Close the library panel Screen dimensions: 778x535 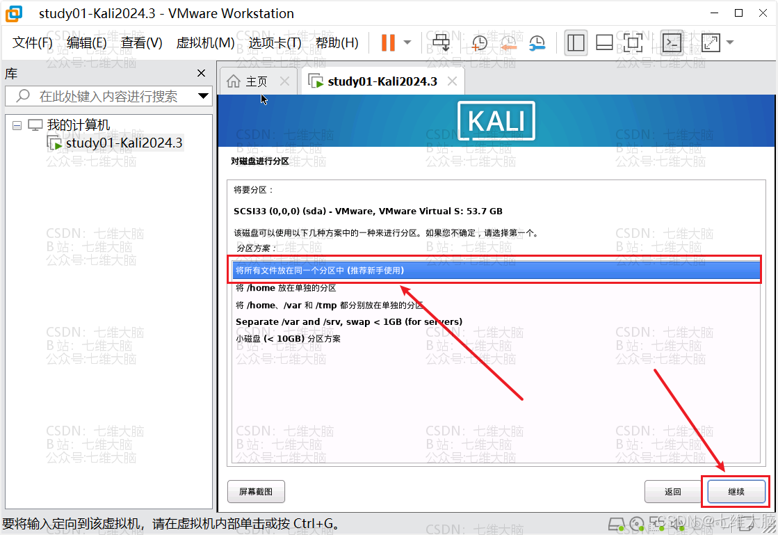tap(201, 74)
